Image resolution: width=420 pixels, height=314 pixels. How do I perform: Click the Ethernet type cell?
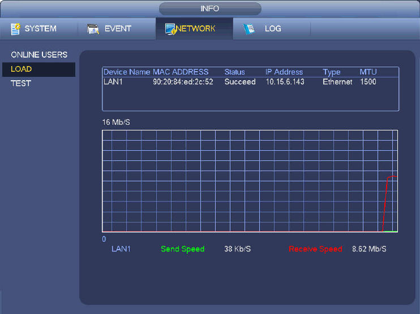pyautogui.click(x=337, y=82)
